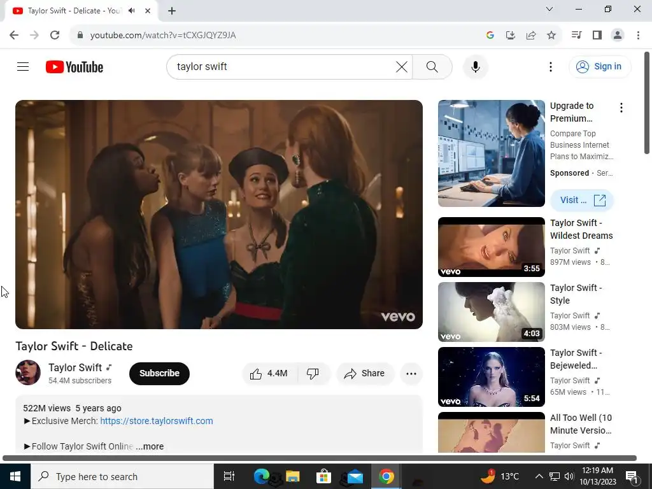This screenshot has width=652, height=489.
Task: Open YouTube settings three-dot menu
Action: click(x=551, y=66)
